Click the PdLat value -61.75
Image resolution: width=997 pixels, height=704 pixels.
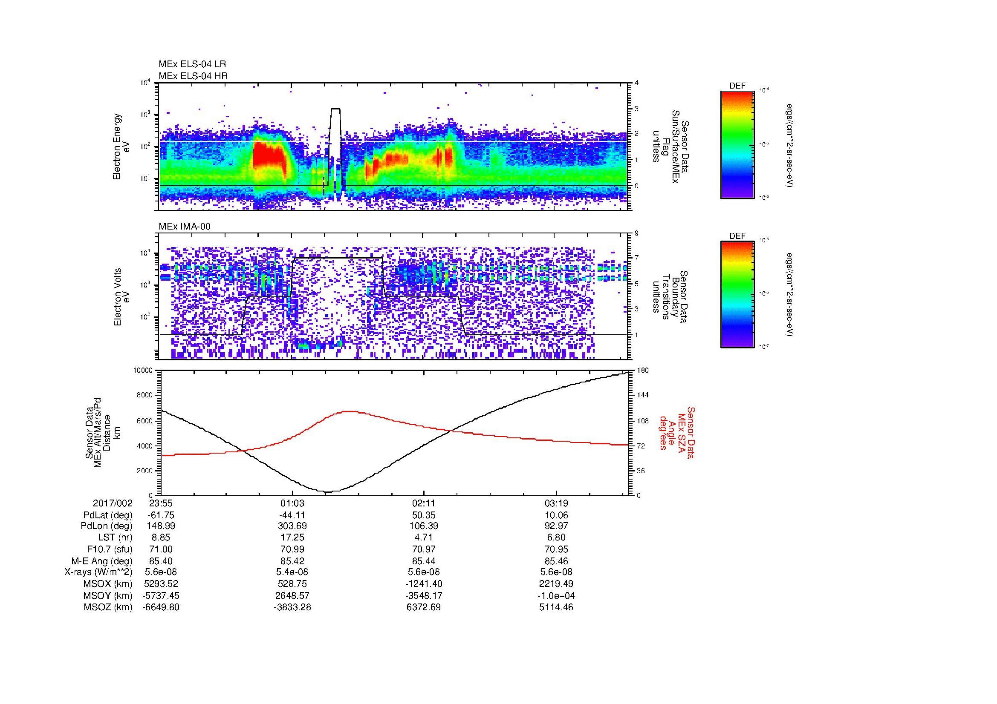161,515
